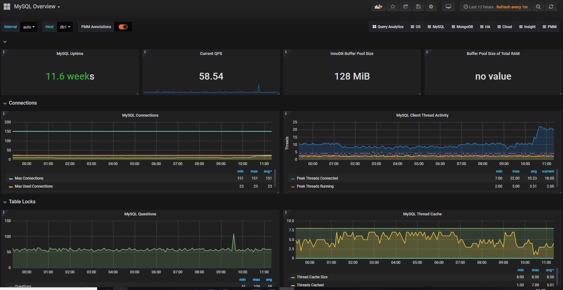Image resolution: width=563 pixels, height=290 pixels.
Task: Click the Thread Cache legend scrollbar
Action: click(x=557, y=277)
